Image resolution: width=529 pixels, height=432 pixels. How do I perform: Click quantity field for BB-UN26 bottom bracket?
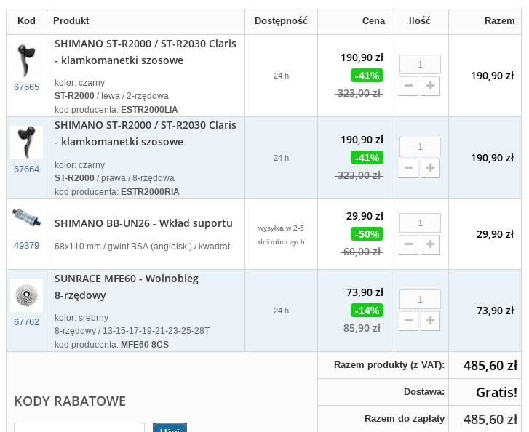click(x=420, y=223)
